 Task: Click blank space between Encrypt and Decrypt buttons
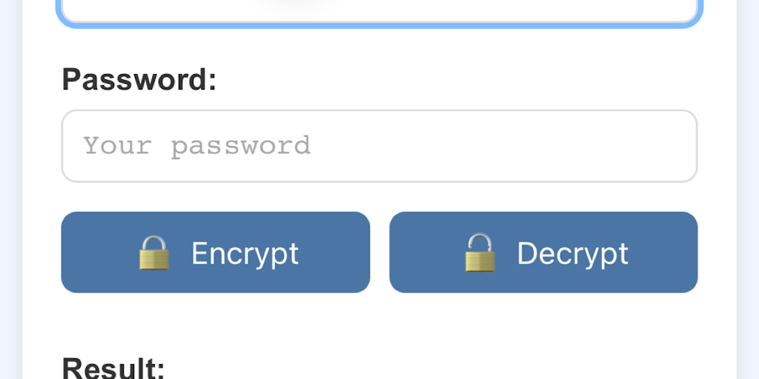click(379, 252)
